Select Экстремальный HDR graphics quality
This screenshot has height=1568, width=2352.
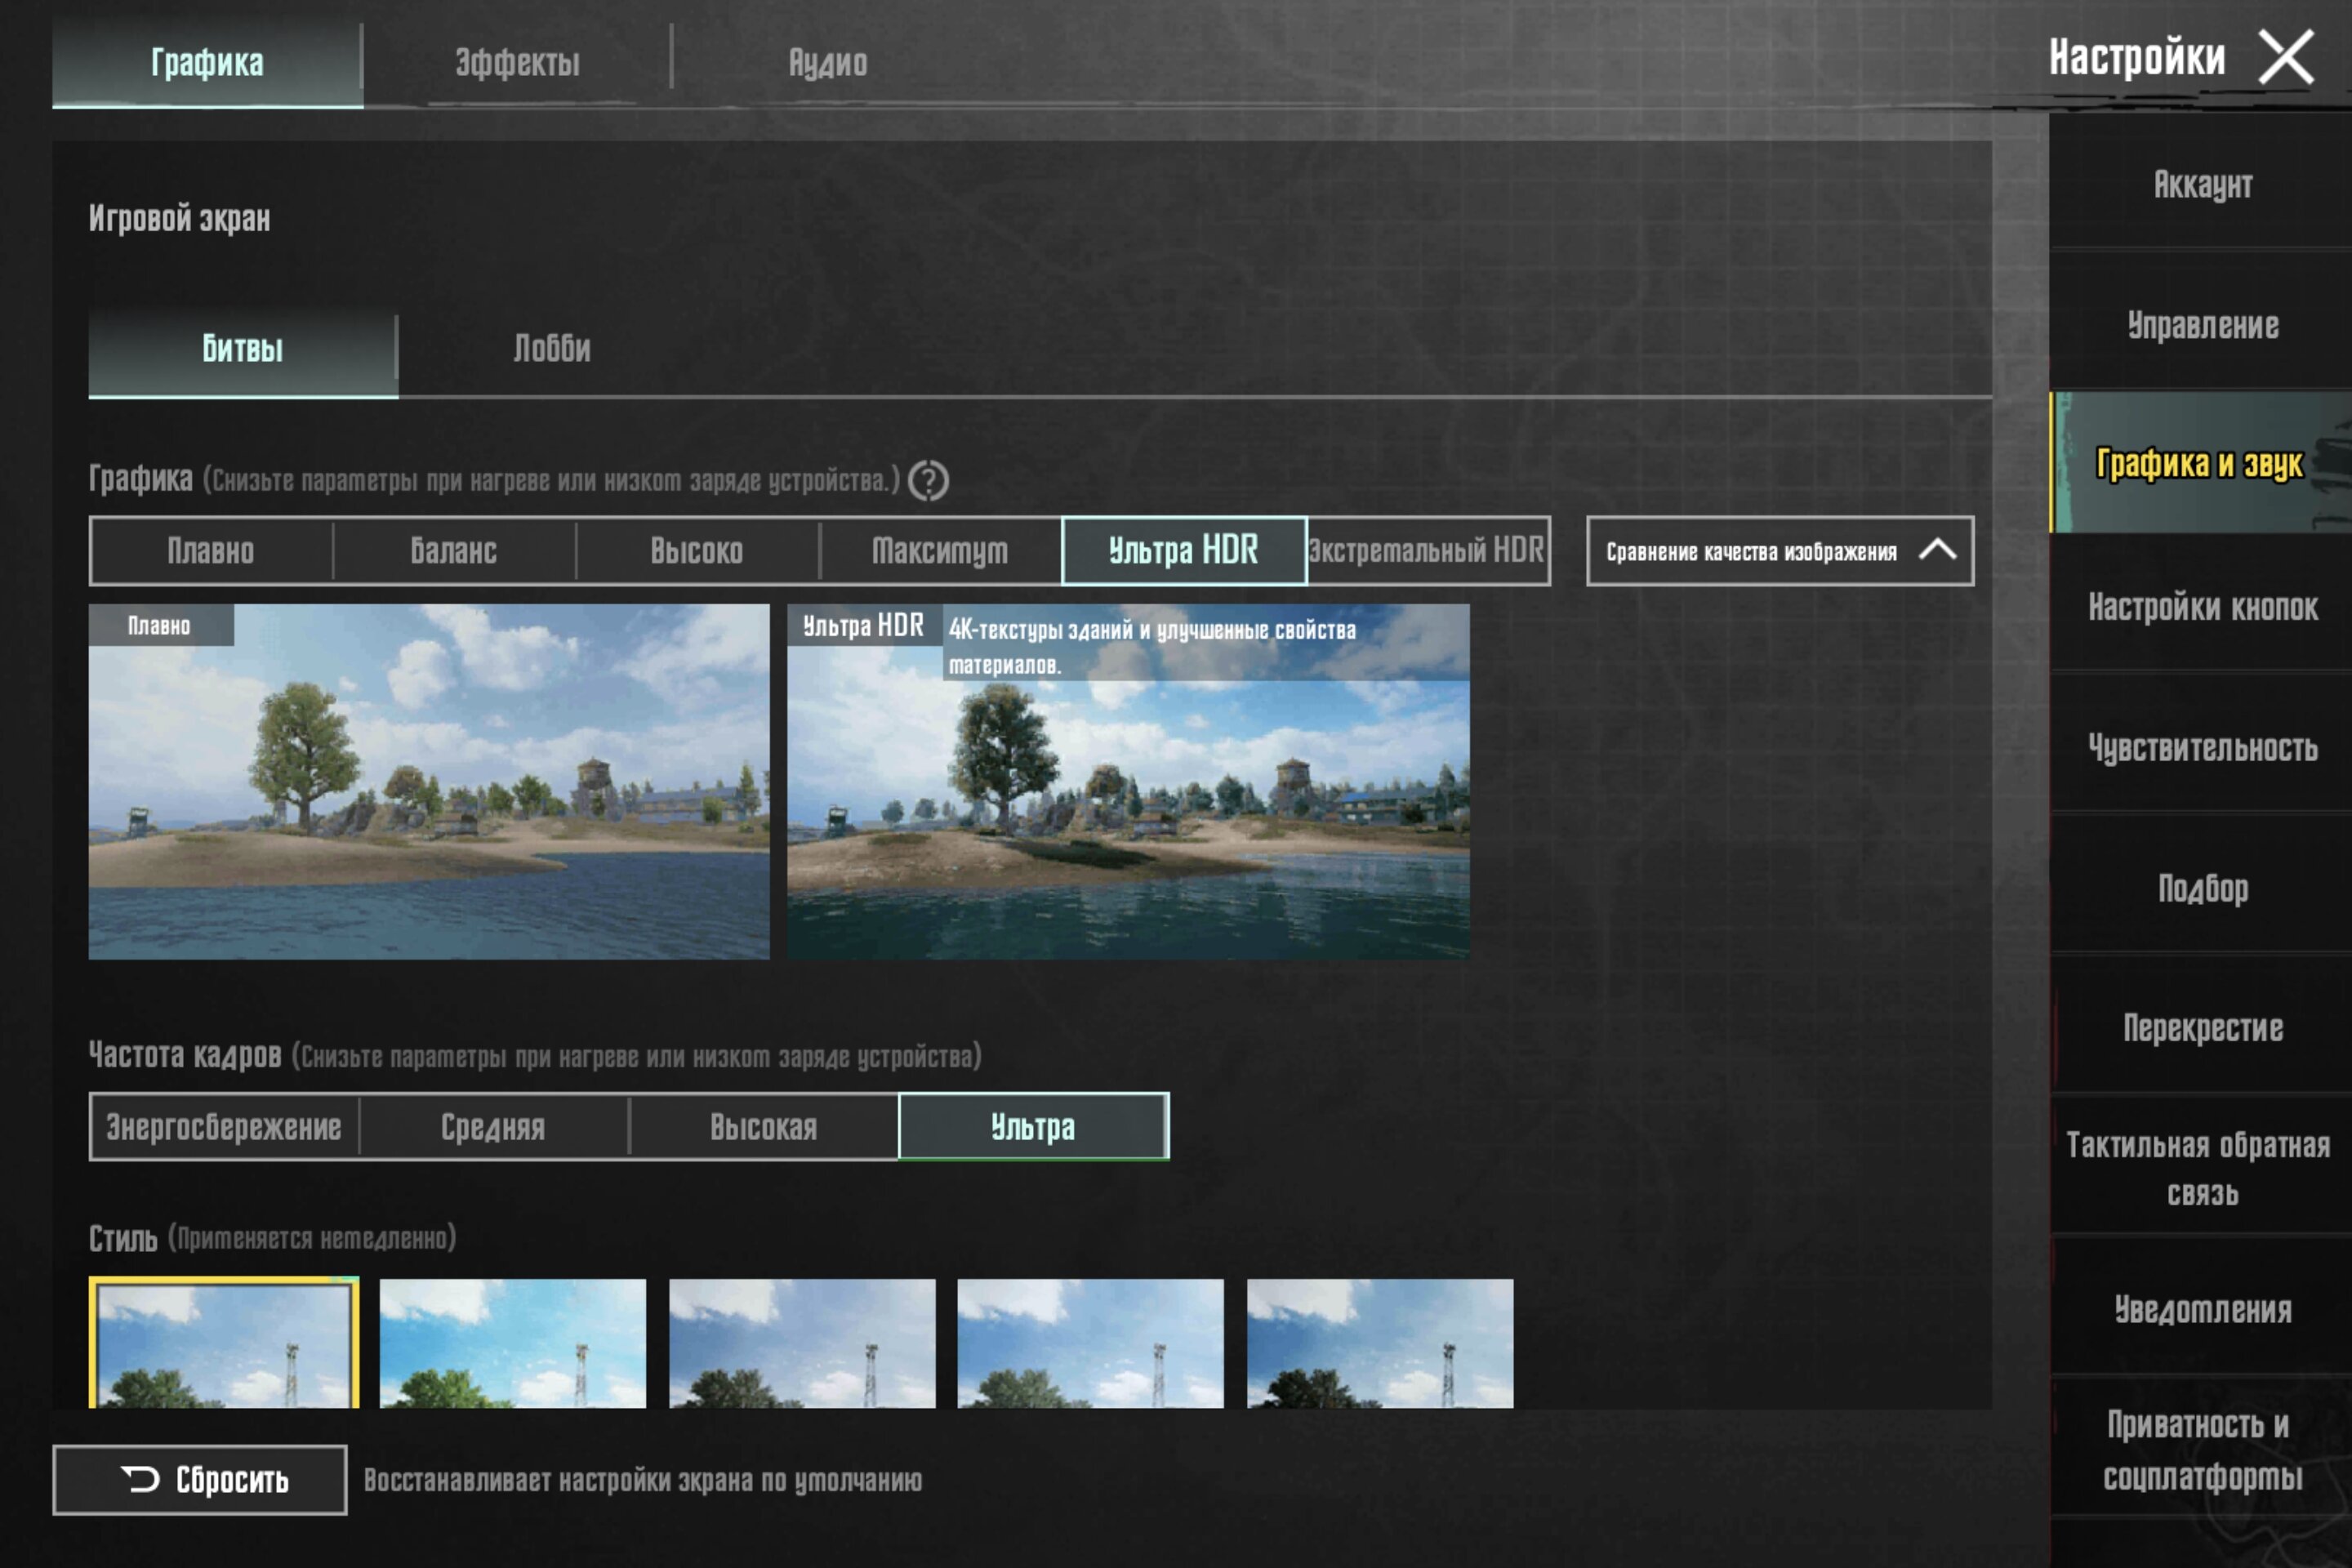pos(1428,550)
